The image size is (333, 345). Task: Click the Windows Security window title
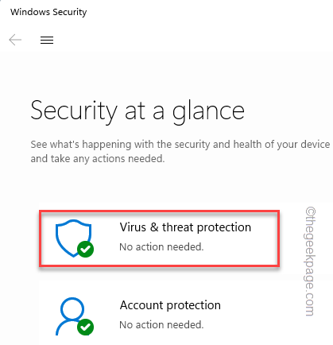(x=48, y=12)
